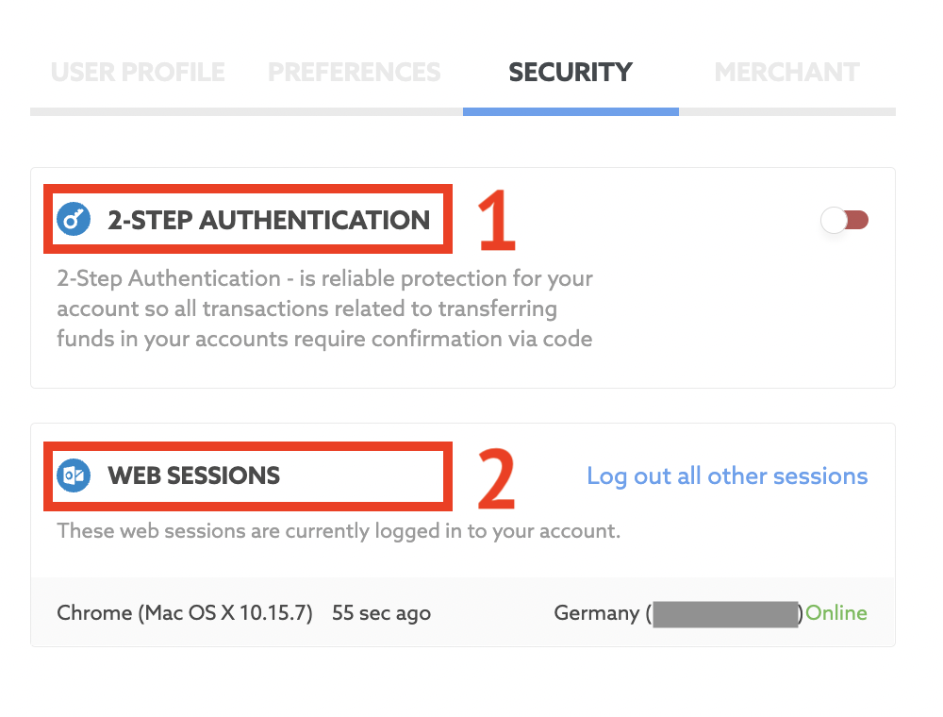
Task: Click the green Online status label
Action: [x=835, y=613]
